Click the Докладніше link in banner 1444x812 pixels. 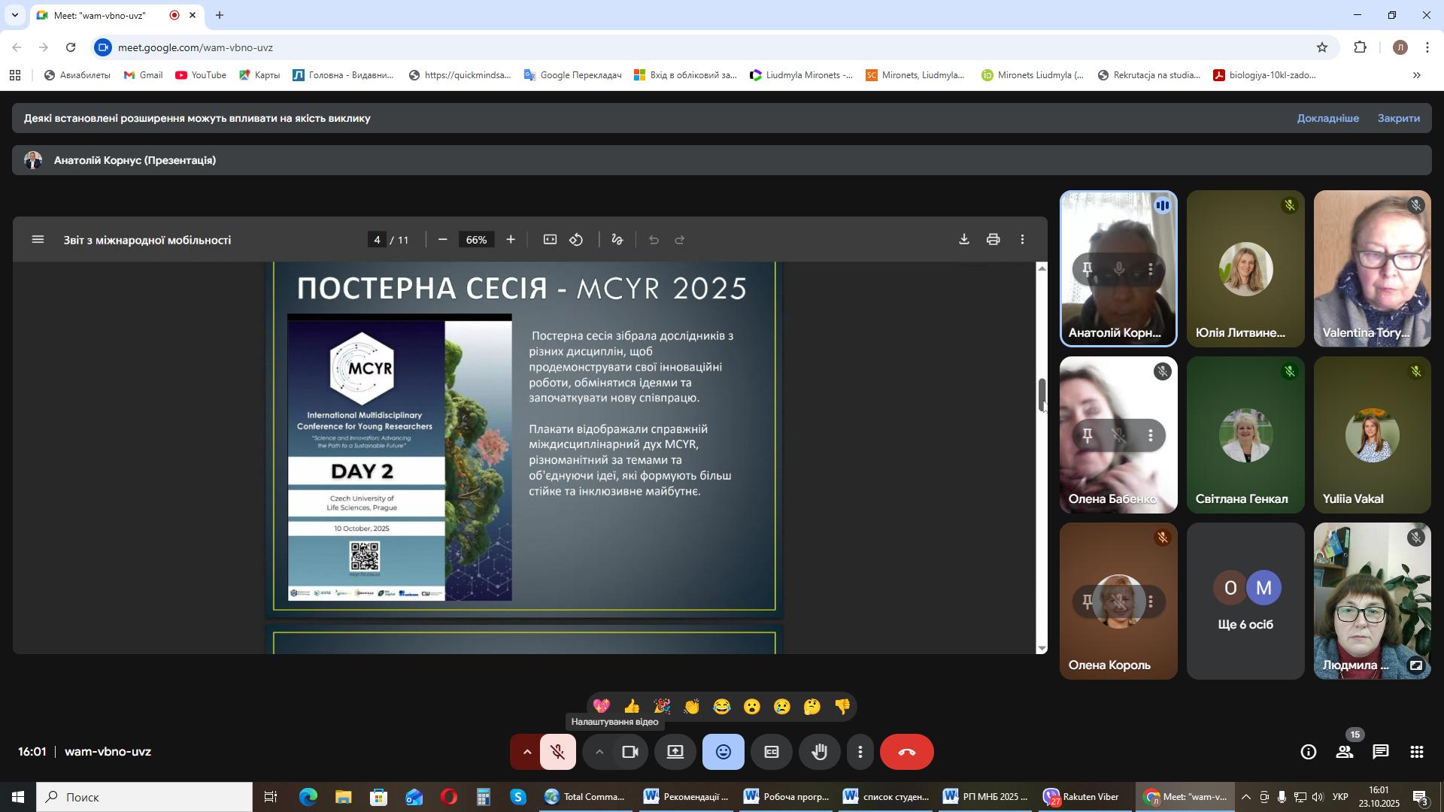click(1327, 118)
